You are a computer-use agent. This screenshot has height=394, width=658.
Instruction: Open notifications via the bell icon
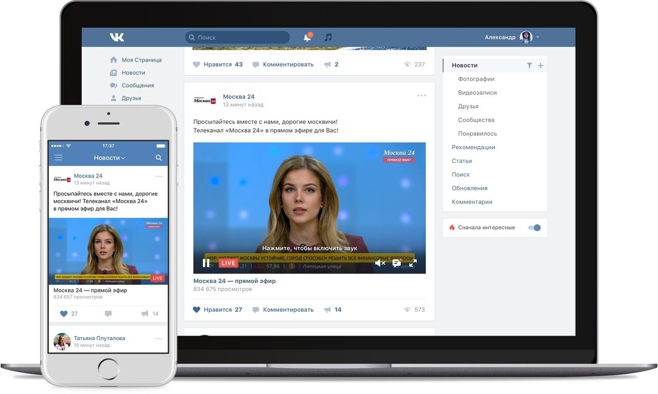point(307,36)
